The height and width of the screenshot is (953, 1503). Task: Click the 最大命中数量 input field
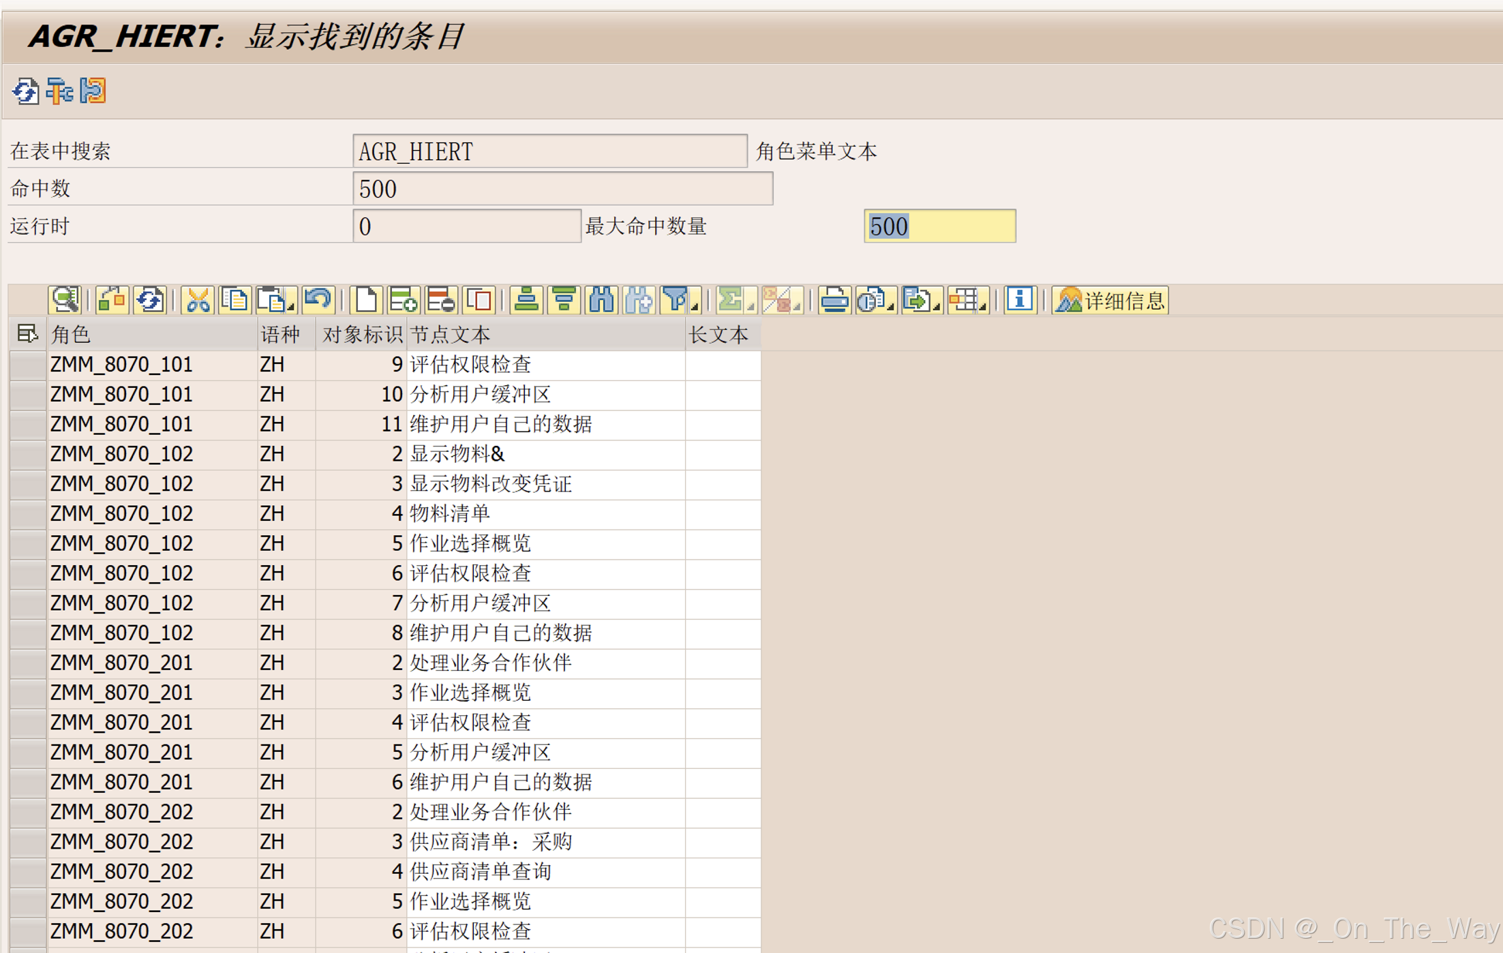pos(939,226)
